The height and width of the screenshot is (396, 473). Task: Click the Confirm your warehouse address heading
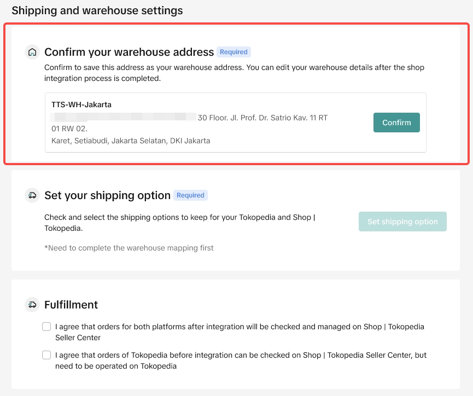tap(129, 53)
